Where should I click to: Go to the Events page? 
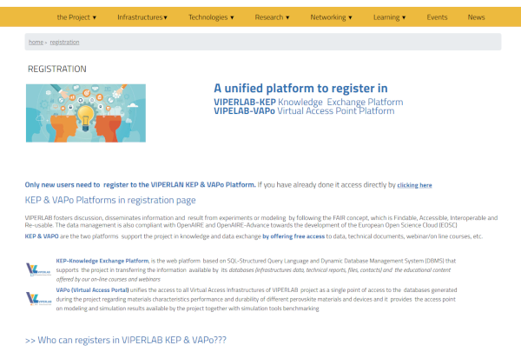(x=437, y=17)
